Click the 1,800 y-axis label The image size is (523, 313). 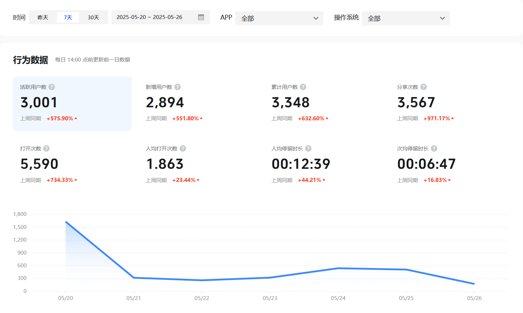tap(20, 214)
